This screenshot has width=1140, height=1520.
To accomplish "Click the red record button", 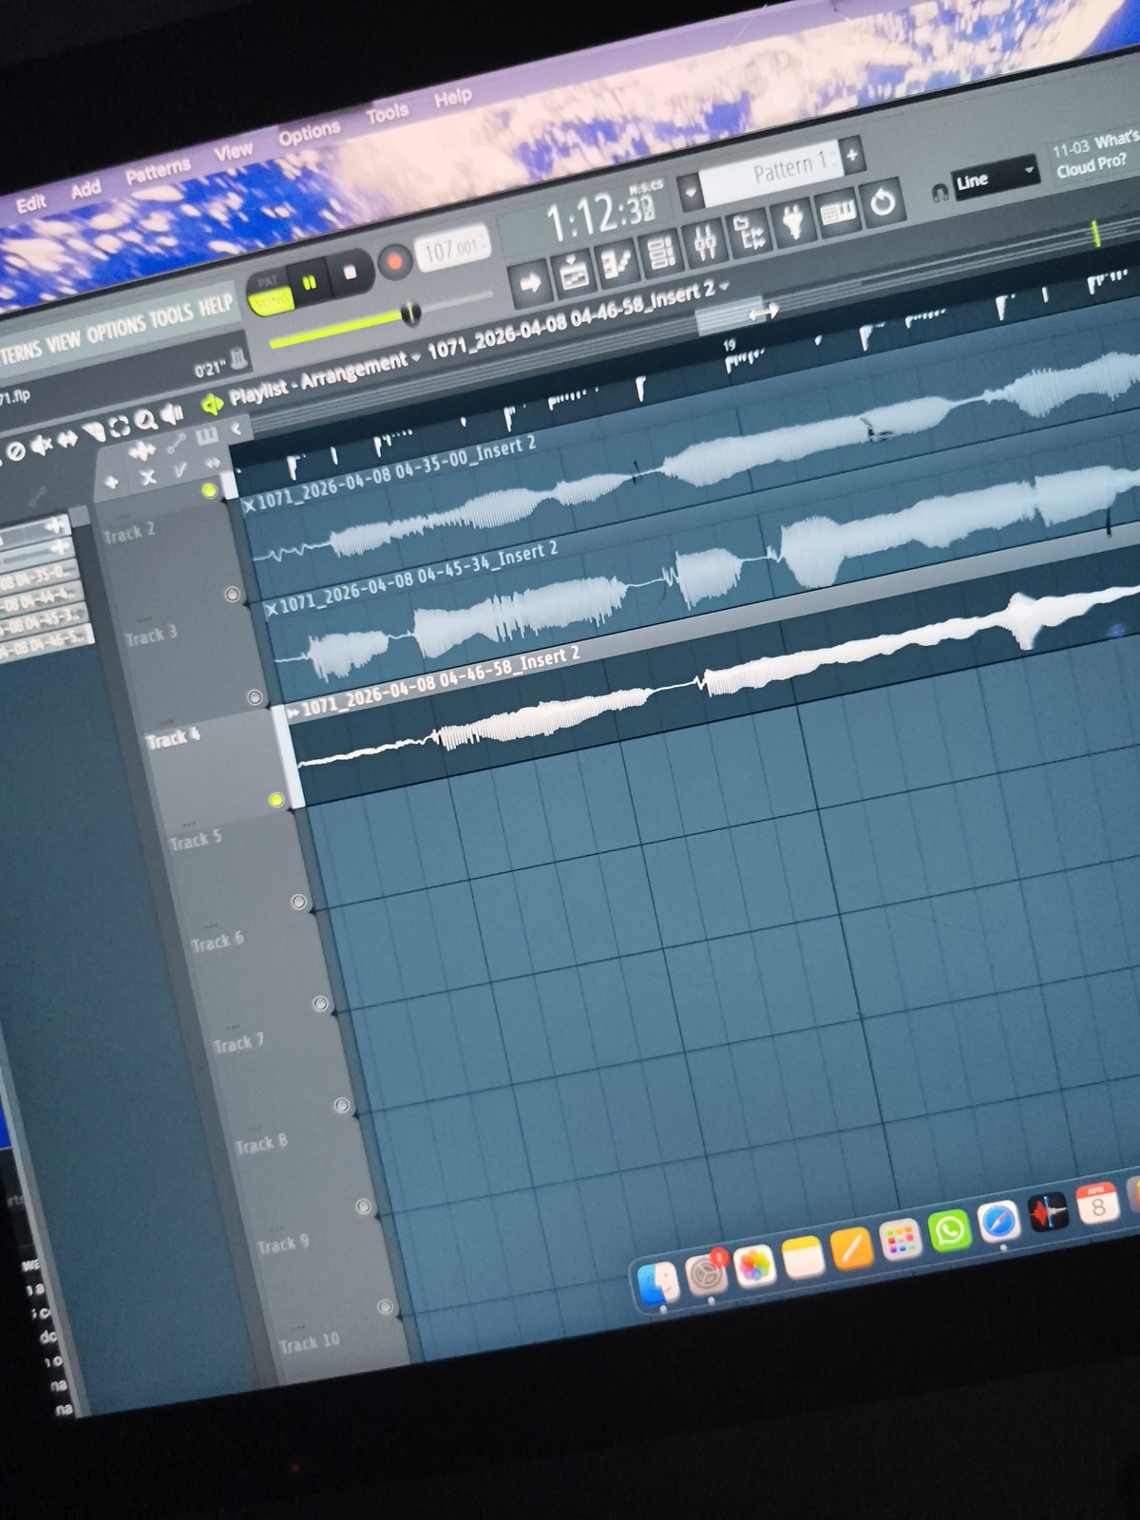I will point(393,261).
